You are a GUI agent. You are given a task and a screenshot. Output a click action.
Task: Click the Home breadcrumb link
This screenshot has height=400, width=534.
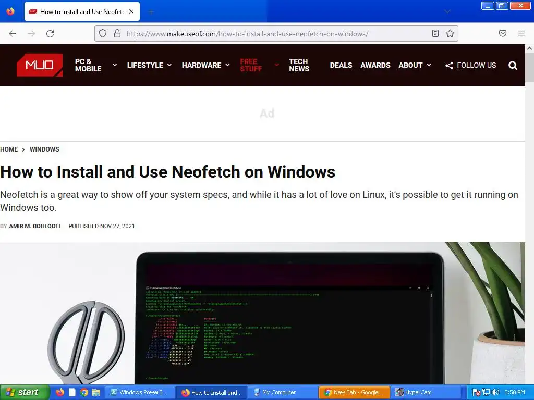click(x=9, y=149)
